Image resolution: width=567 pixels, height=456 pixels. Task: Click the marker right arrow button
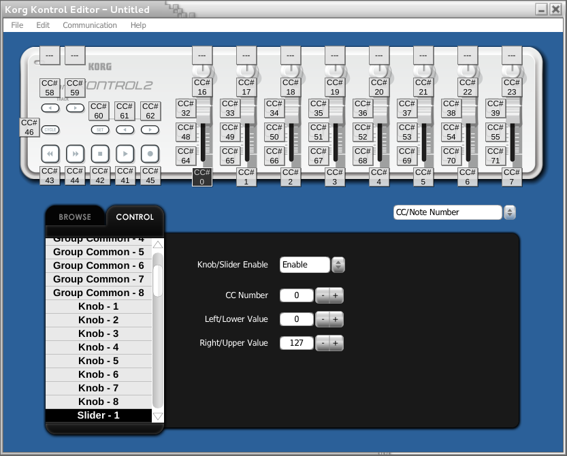click(x=150, y=130)
